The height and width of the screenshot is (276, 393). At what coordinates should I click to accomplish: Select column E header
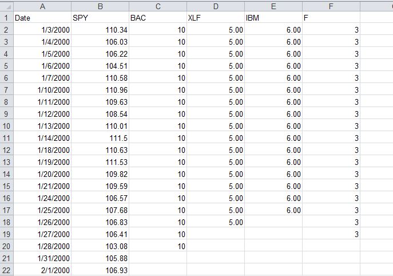click(x=273, y=6)
